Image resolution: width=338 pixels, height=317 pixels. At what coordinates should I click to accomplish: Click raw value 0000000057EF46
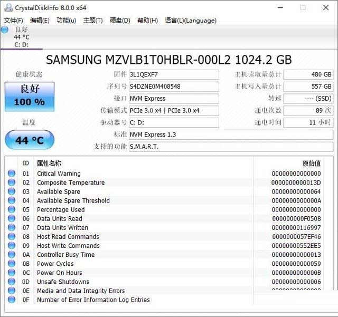click(x=296, y=237)
